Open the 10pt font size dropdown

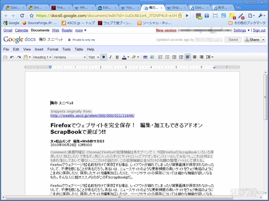94,57
